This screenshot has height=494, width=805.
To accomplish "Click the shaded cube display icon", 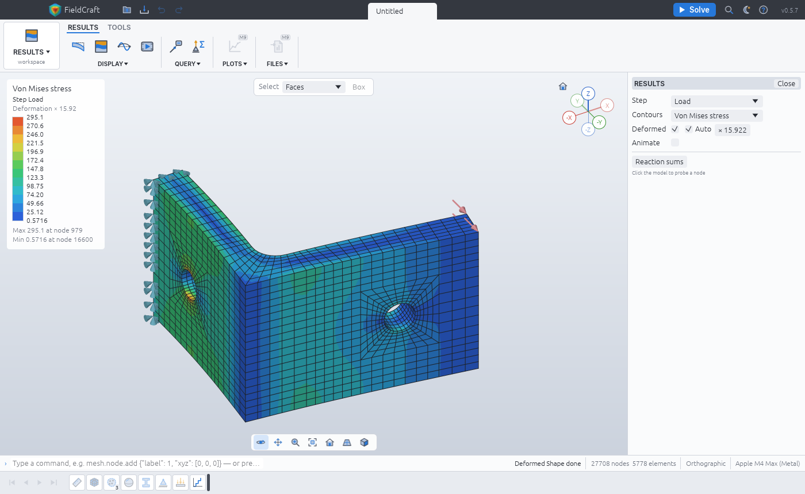I will click(365, 442).
